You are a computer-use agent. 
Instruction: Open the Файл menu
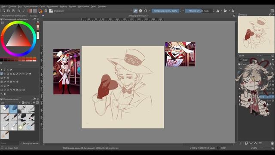click(4, 6)
